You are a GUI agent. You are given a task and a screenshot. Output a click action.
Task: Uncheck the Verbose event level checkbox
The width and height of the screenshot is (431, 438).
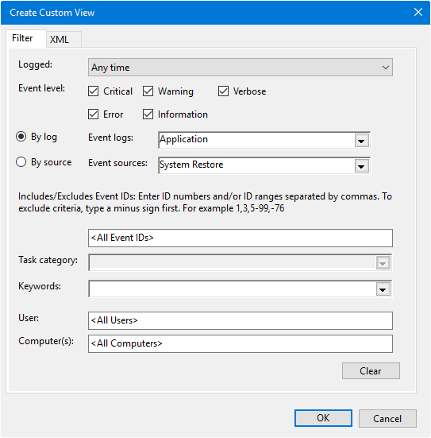point(224,91)
